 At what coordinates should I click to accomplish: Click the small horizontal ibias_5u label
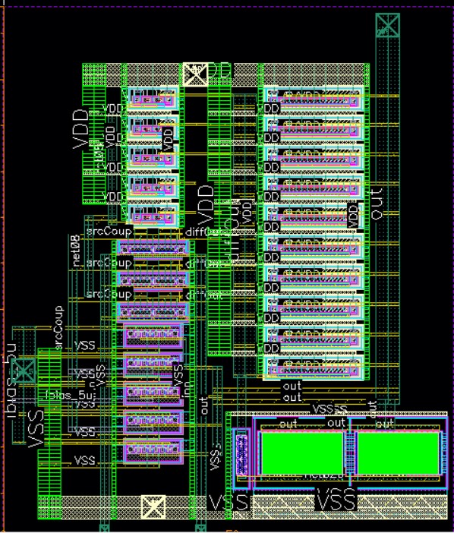(71, 396)
